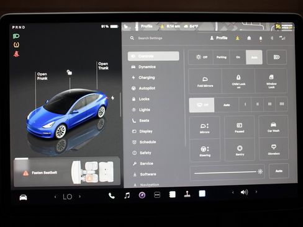303x227 pixels.
Task: Increase temperature with right arrow beside LO
Action: click(x=79, y=197)
